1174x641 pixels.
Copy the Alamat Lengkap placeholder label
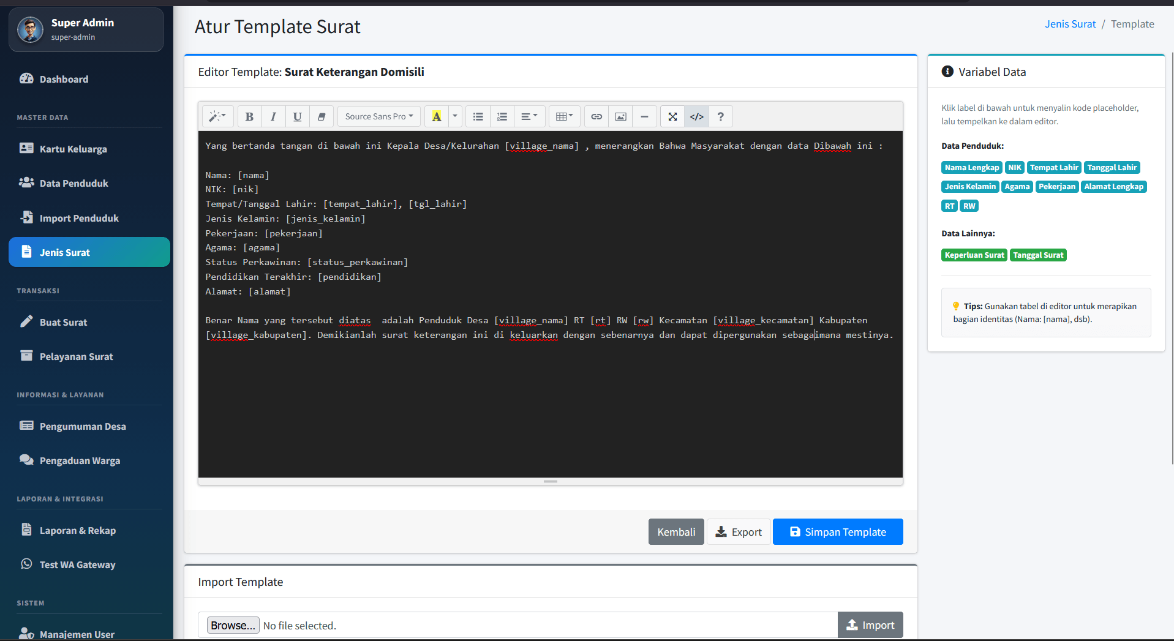coord(1114,187)
